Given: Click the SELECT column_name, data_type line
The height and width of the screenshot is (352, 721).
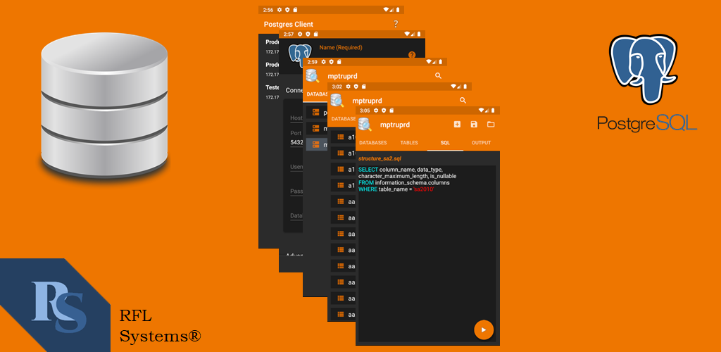Looking at the screenshot, I should [x=400, y=170].
